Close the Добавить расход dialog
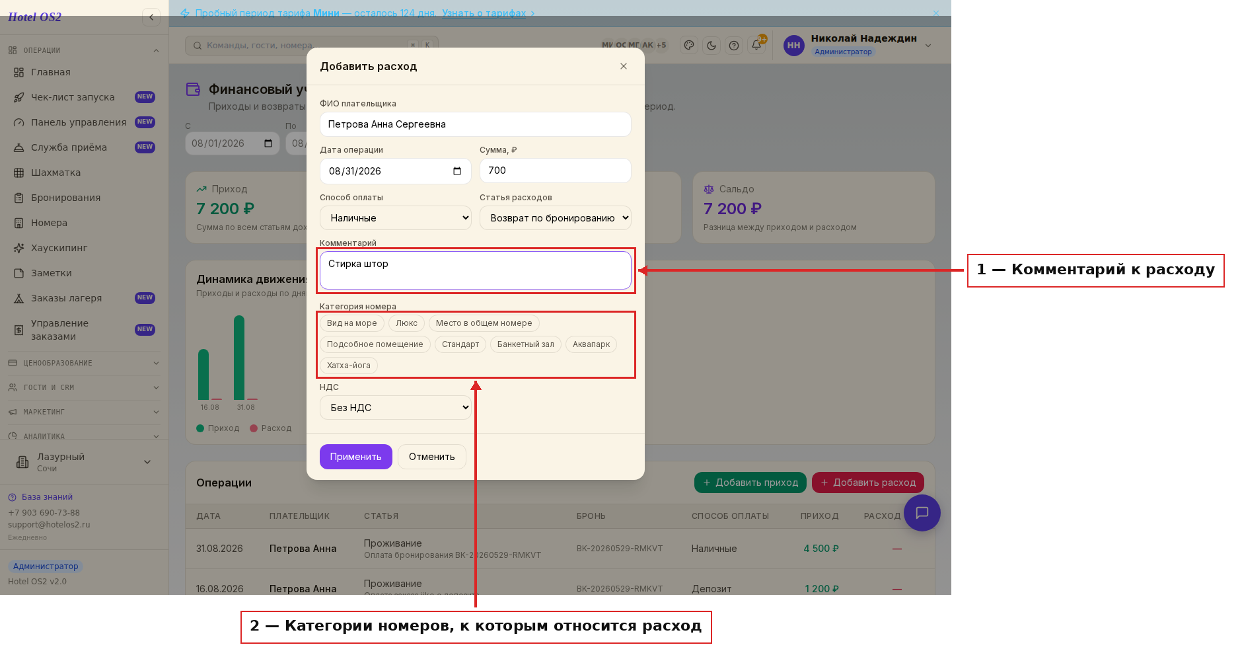1240x659 pixels. (x=624, y=66)
